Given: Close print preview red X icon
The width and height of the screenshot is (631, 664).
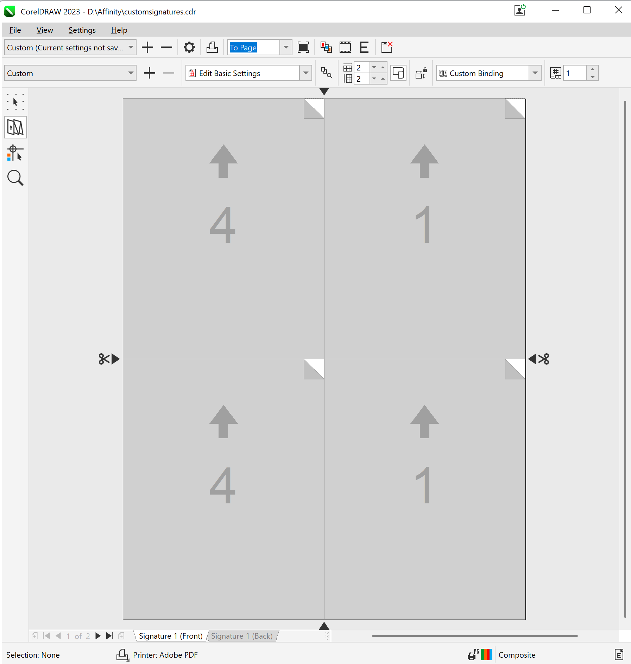Looking at the screenshot, I should 387,47.
